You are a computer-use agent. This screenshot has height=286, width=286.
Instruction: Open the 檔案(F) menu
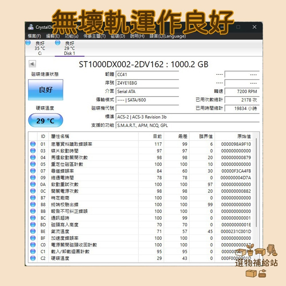click(34, 36)
